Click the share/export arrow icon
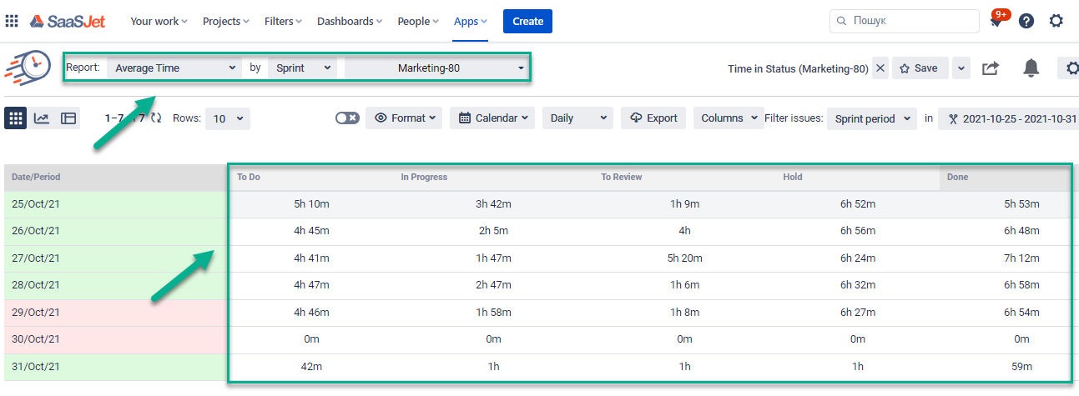 [990, 68]
